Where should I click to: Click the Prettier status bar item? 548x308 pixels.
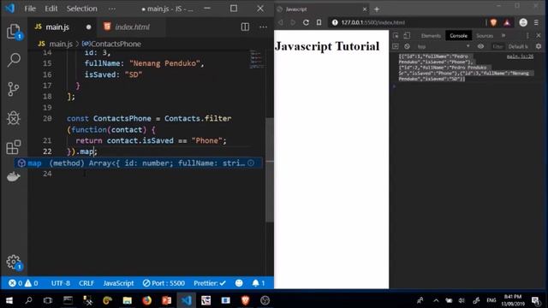click(x=210, y=283)
